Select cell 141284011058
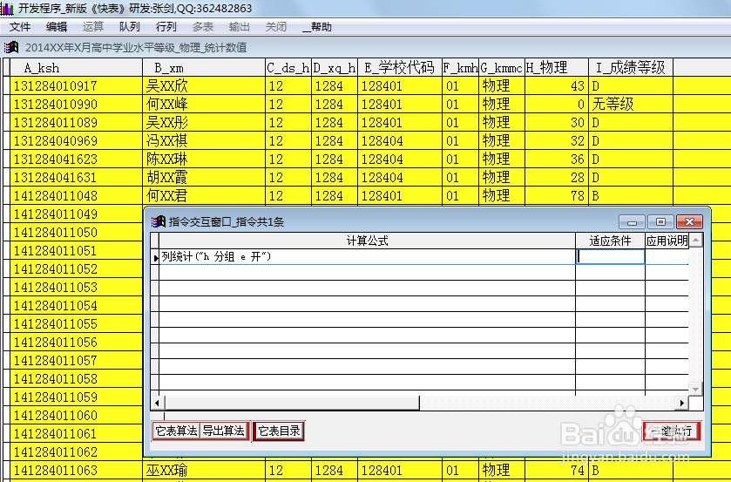 pyautogui.click(x=76, y=379)
